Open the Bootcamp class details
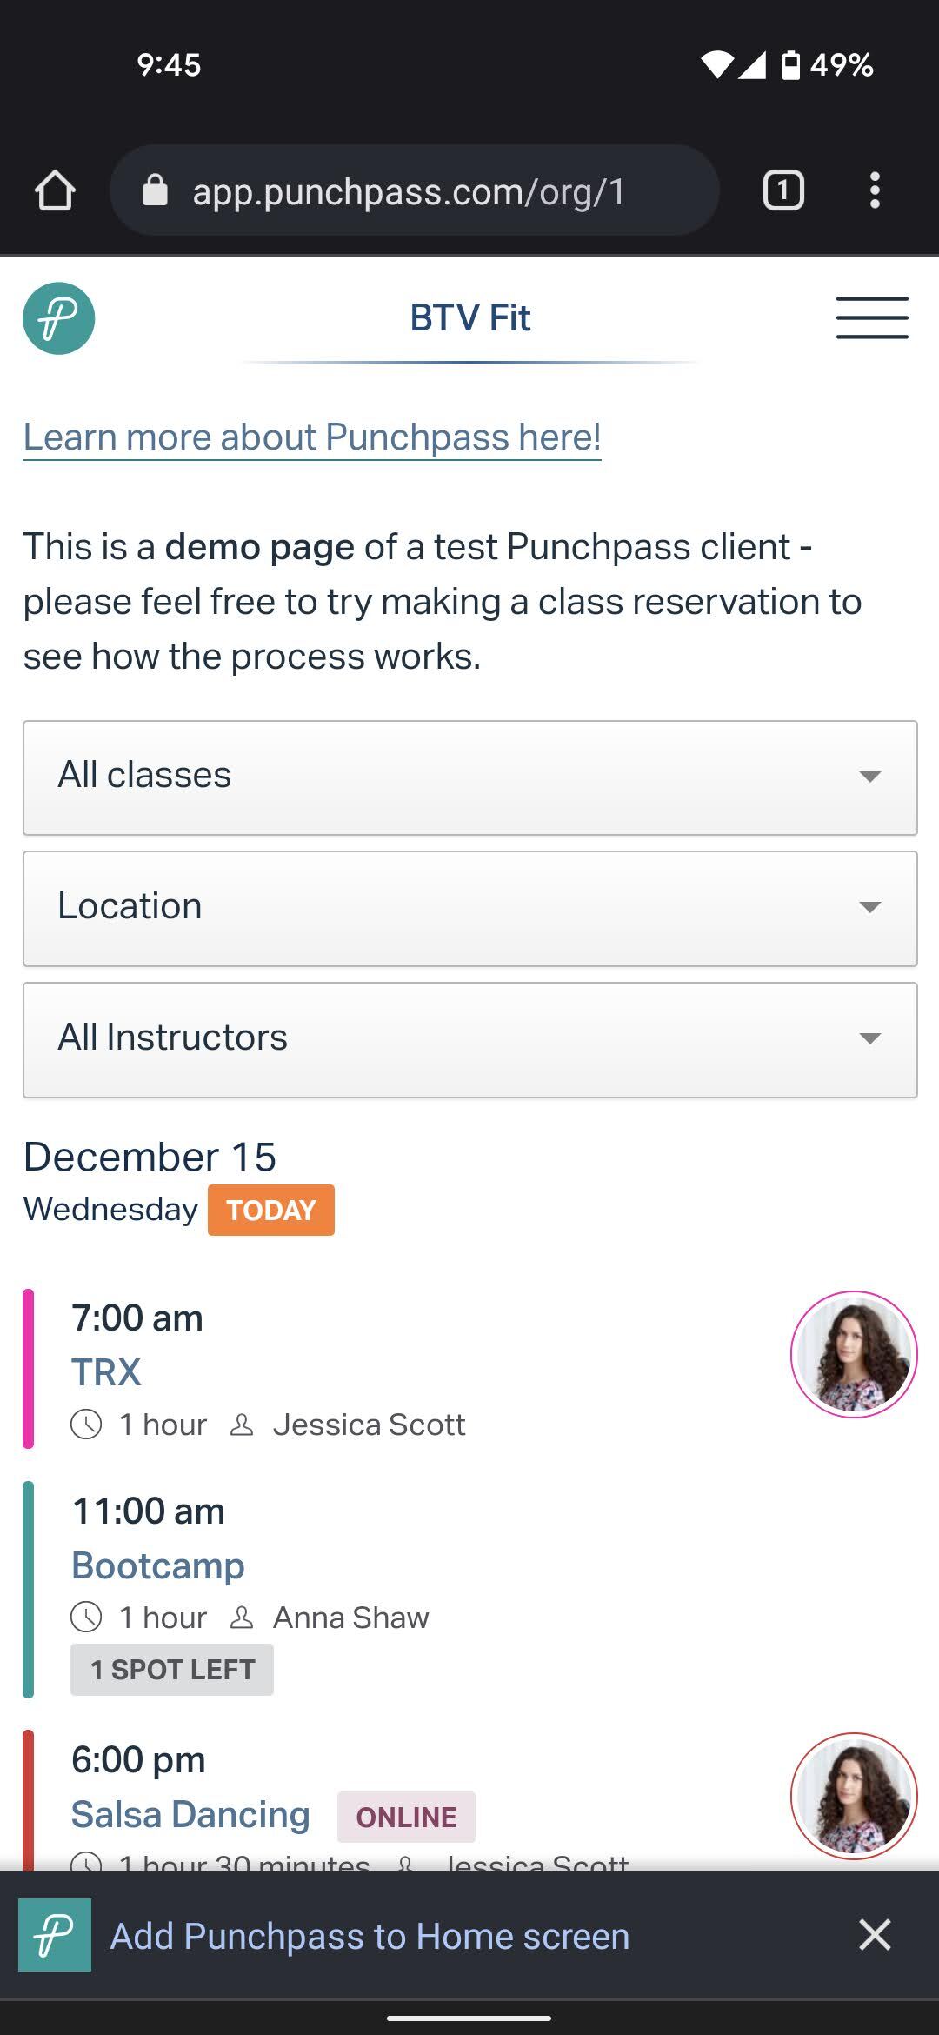This screenshot has width=939, height=2035. pos(158,1565)
